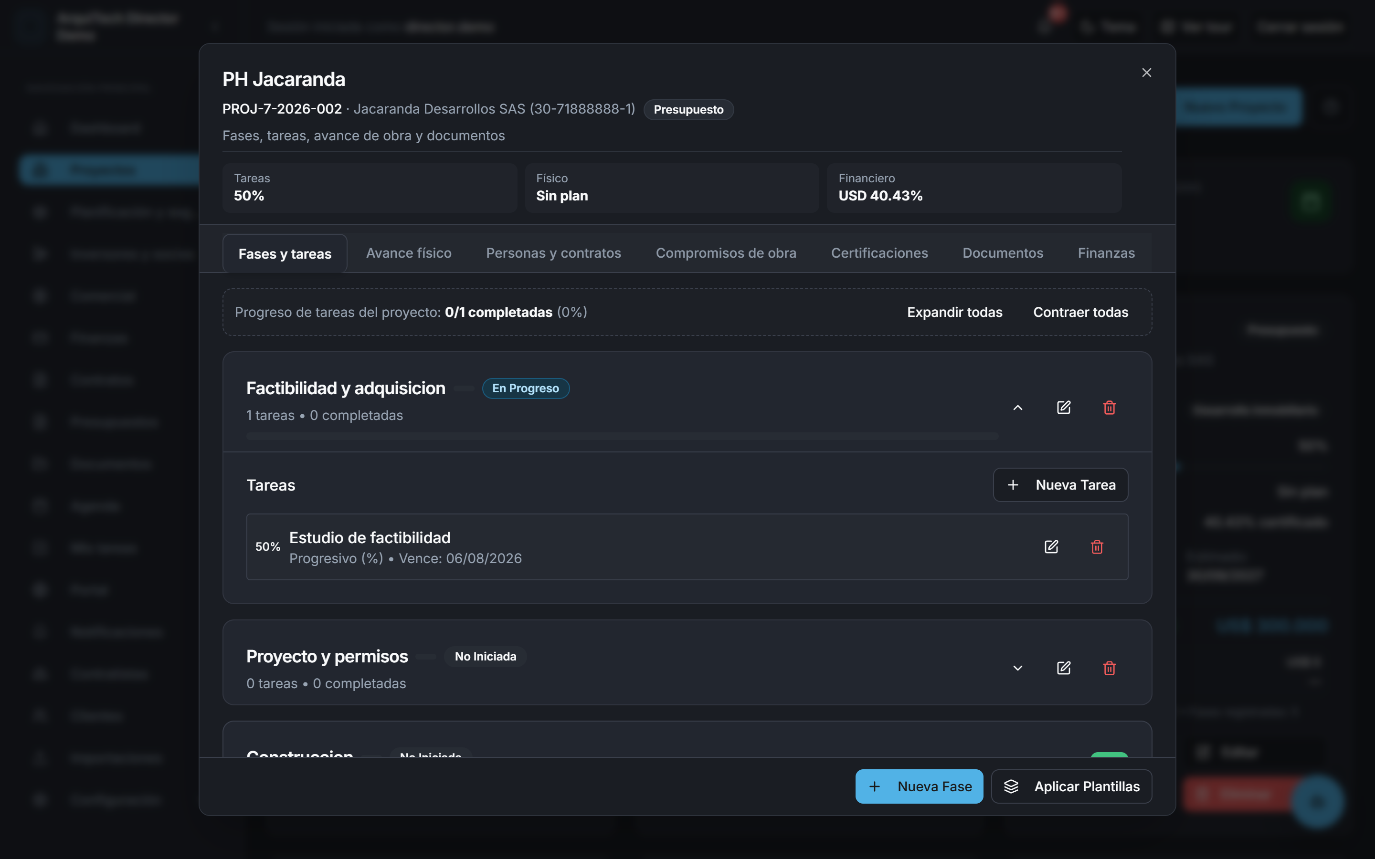
Task: Edit the Proyecto y permisos phase
Action: point(1064,668)
